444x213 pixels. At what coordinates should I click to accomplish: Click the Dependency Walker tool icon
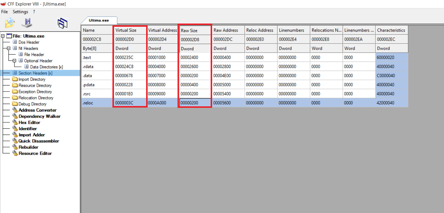point(15,116)
